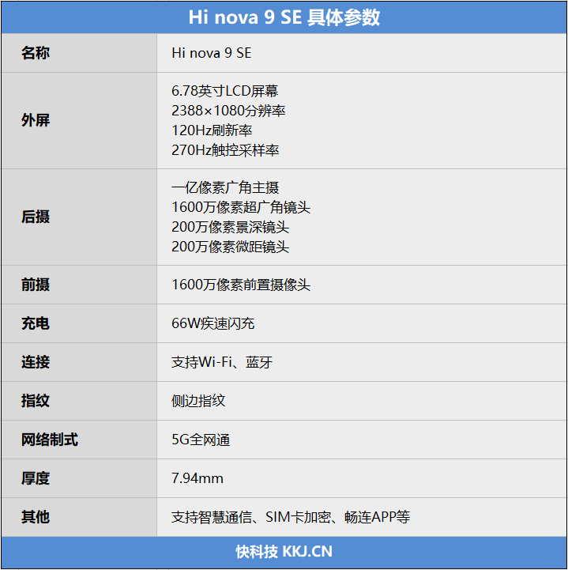
Task: Click '7.94mm' thickness value
Action: (197, 478)
